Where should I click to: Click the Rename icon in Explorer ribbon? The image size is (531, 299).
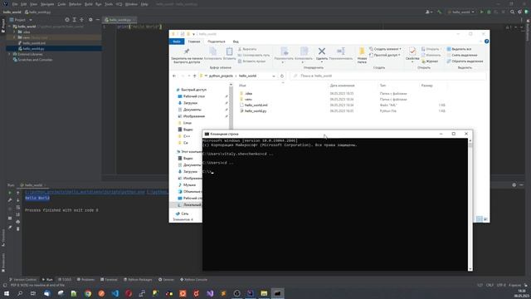[341, 51]
